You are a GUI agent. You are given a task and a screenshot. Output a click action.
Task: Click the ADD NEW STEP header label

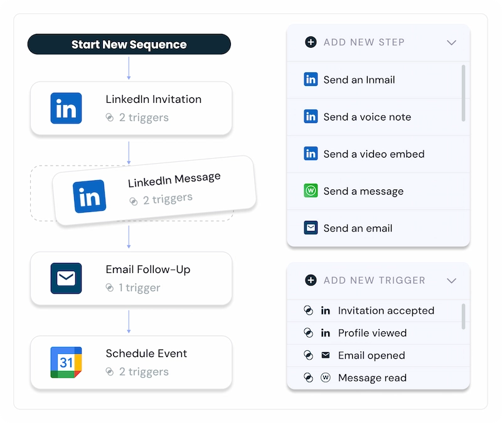pyautogui.click(x=364, y=42)
